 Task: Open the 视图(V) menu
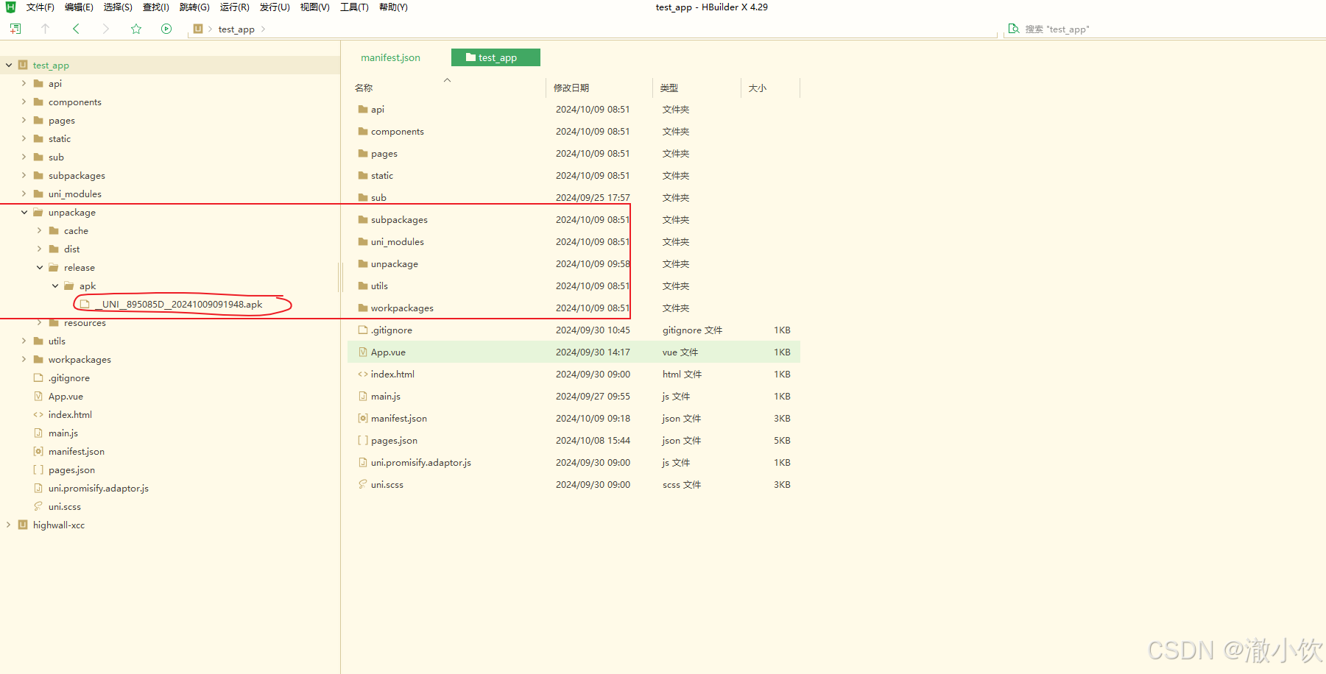point(314,7)
